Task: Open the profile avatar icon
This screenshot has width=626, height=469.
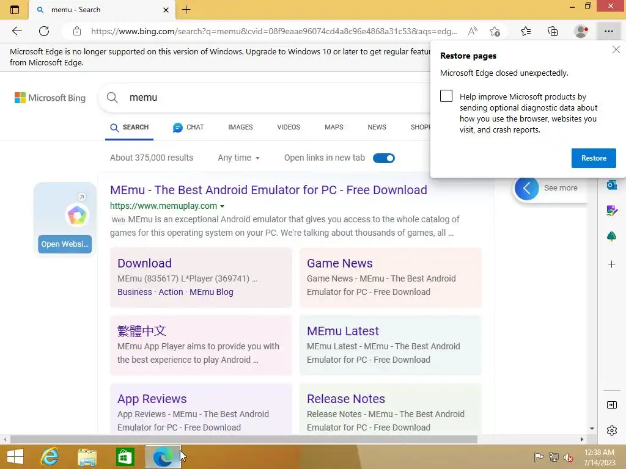Action: tap(581, 31)
